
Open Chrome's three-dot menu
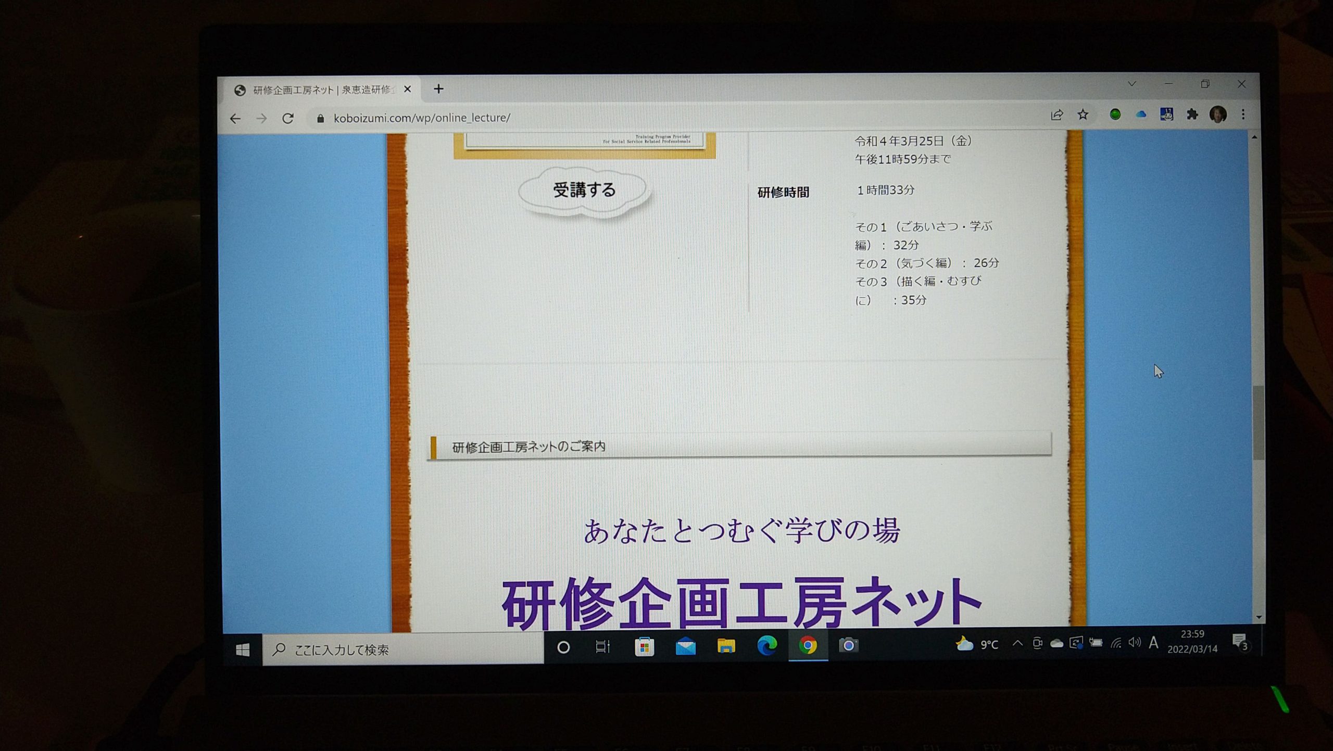click(1243, 114)
